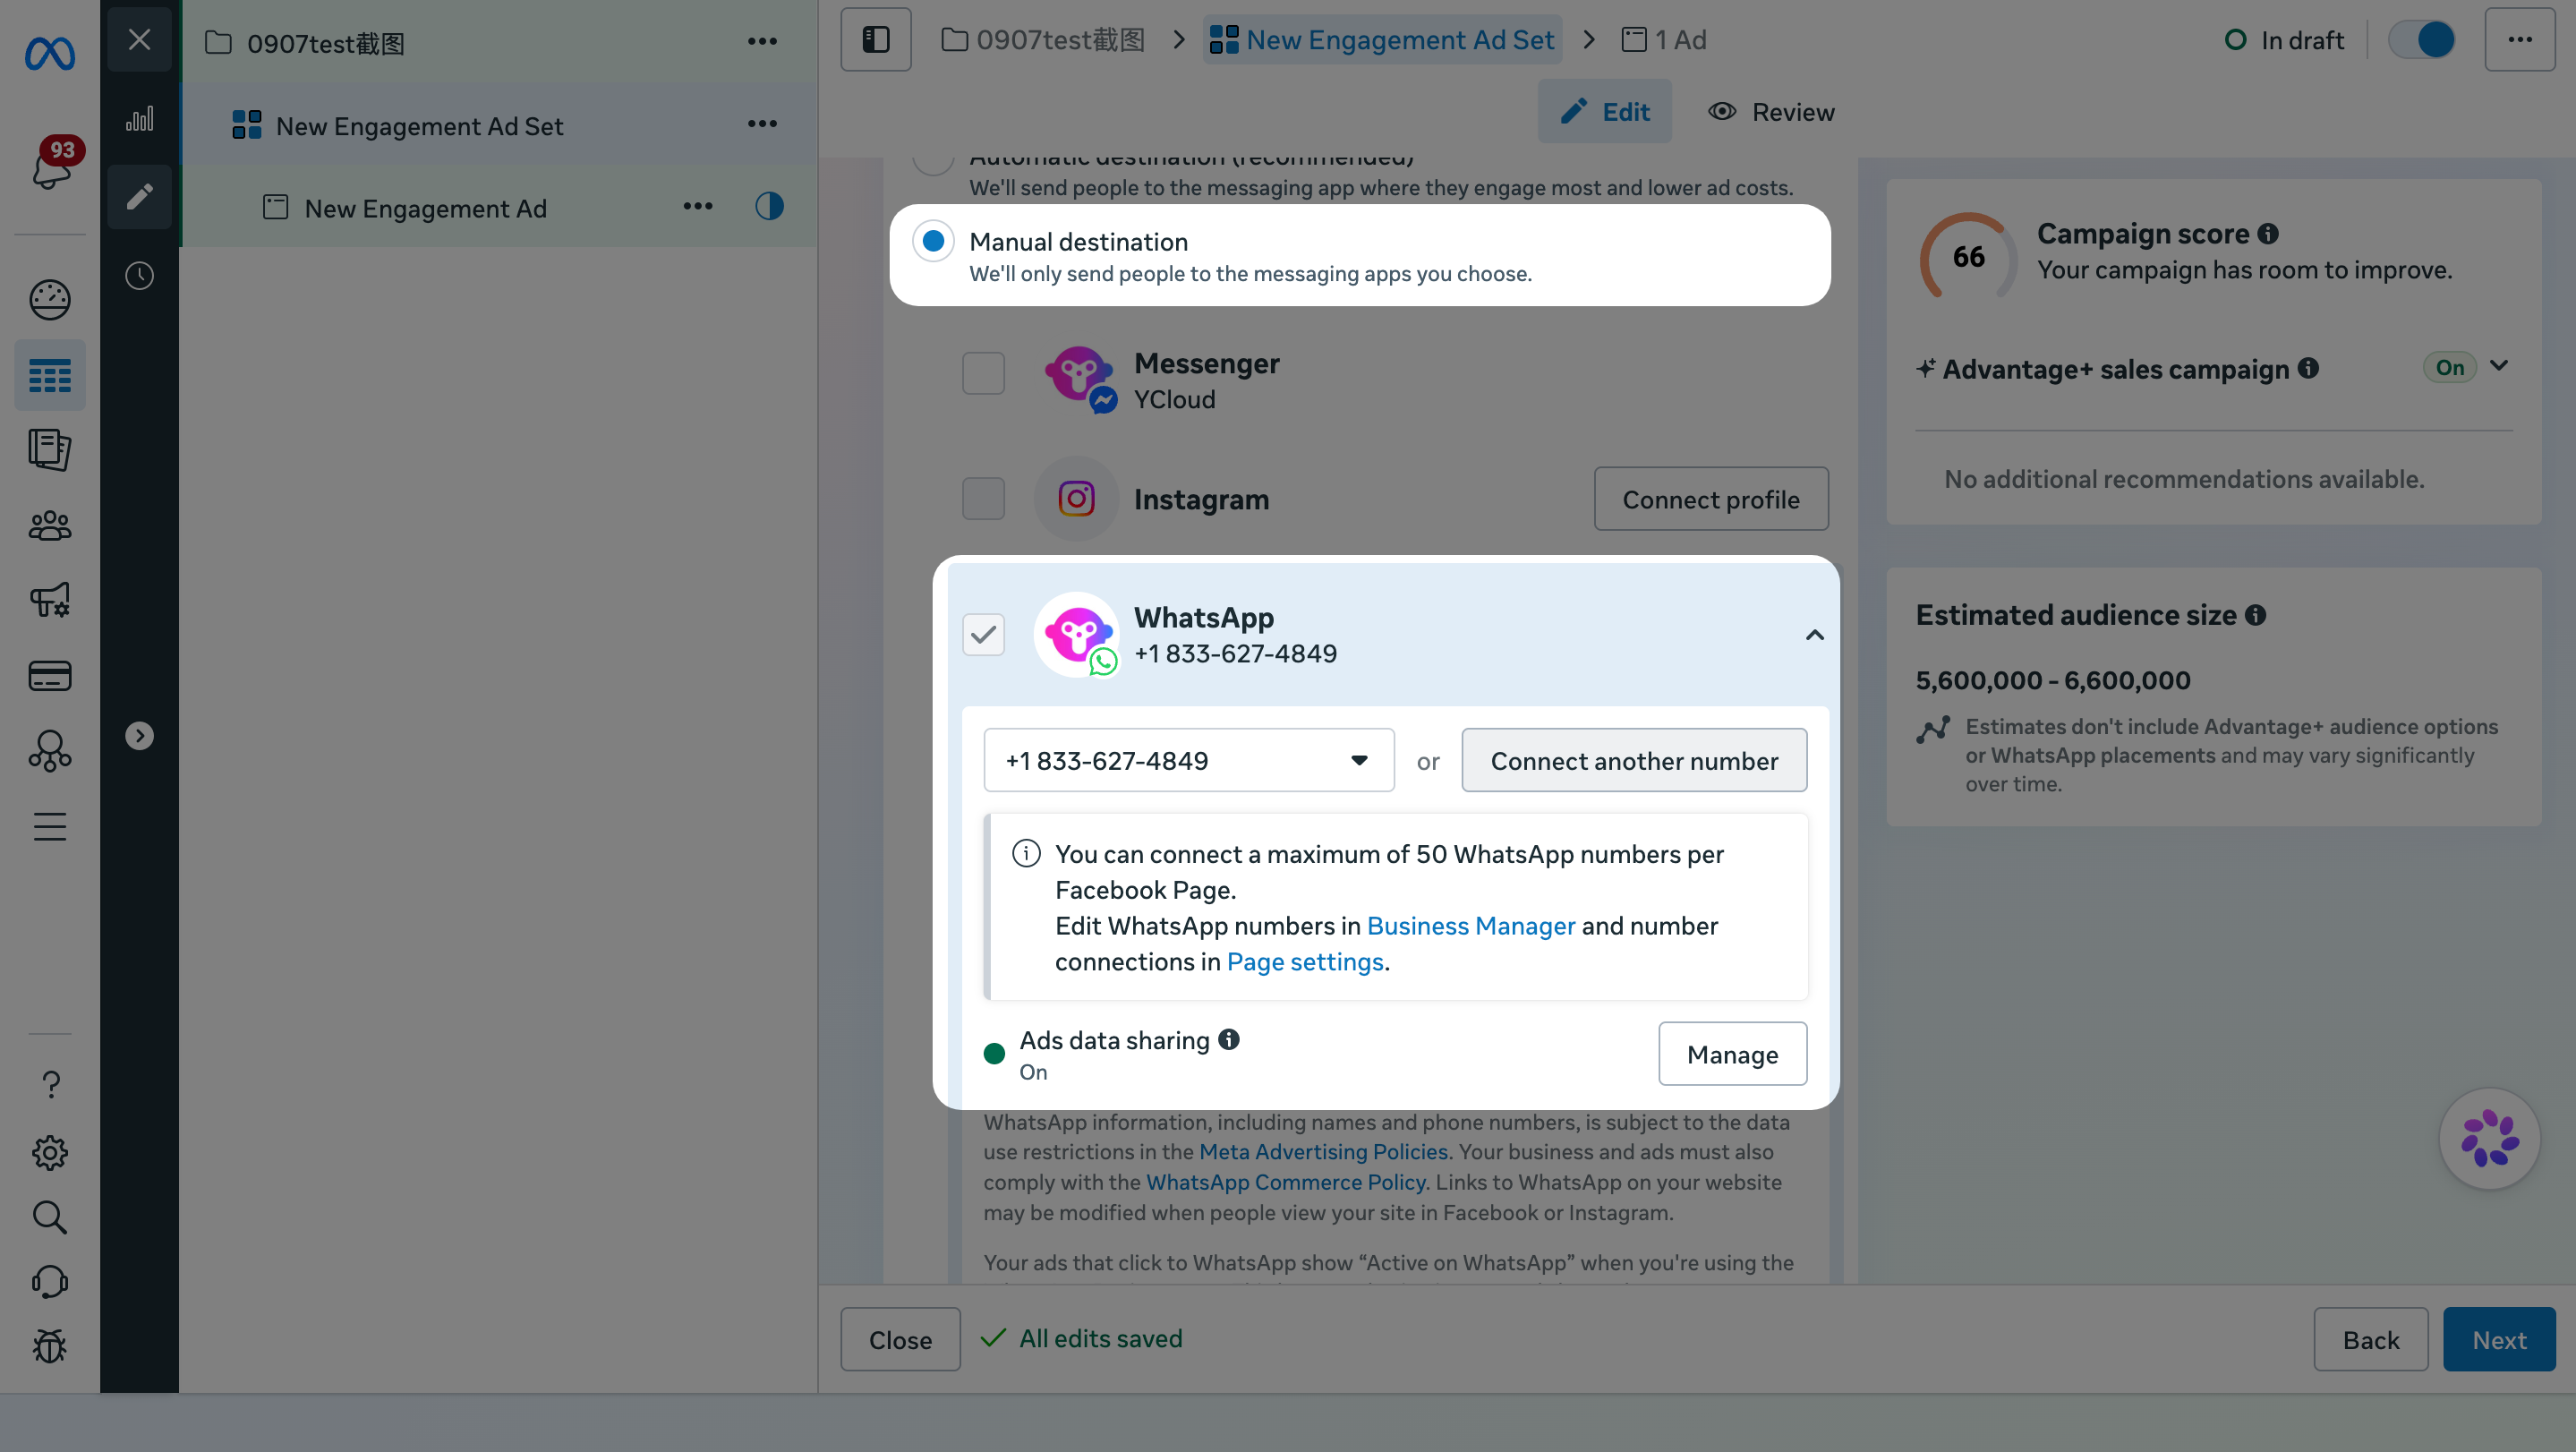Select Manual destination radio button

tap(933, 242)
